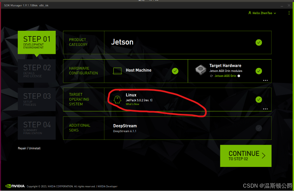Click the JetPack 5.0.2 (rev. 1) text
Viewport: 294px width, 191px height.
pos(139,100)
